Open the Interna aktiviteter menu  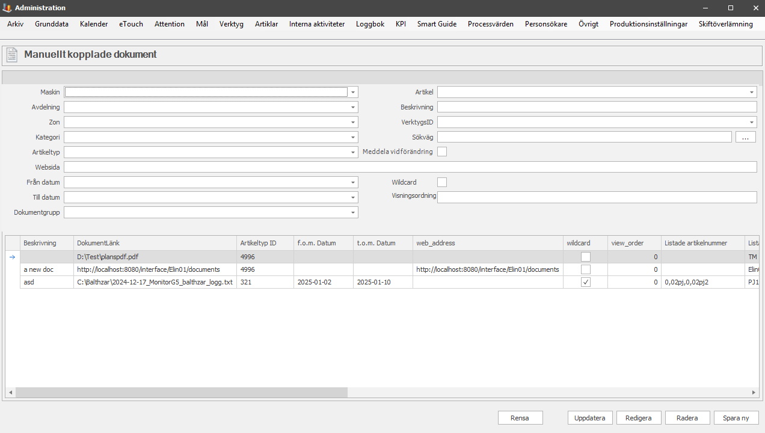[x=317, y=24]
